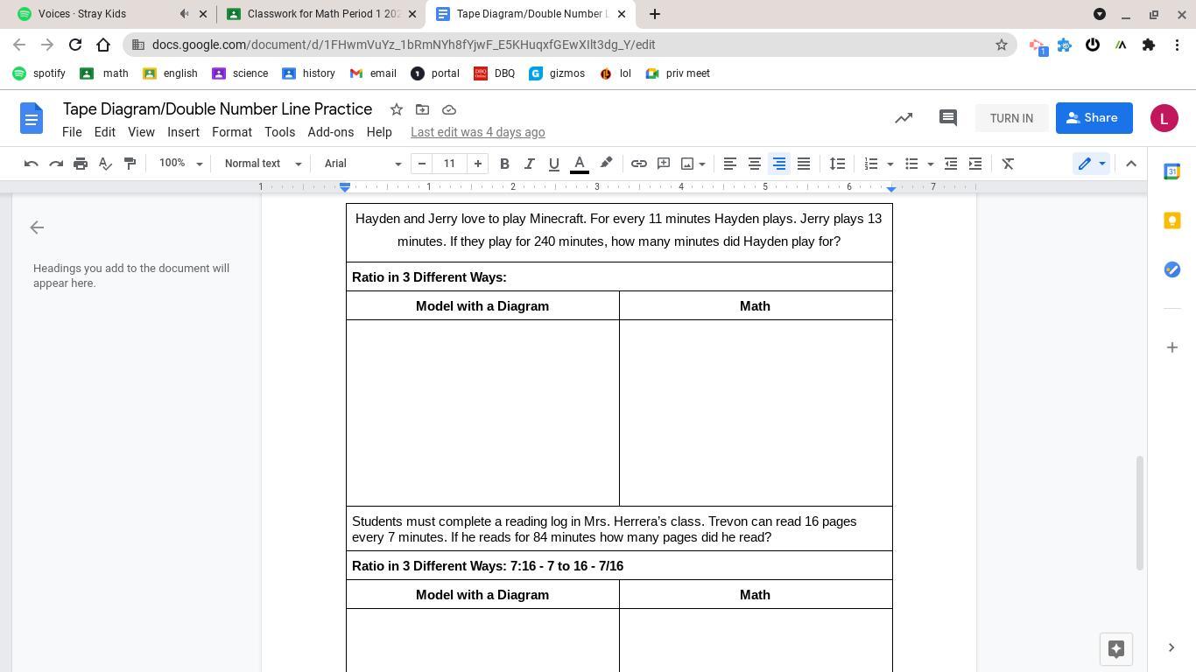Open Google Calendar side panel

[1171, 171]
